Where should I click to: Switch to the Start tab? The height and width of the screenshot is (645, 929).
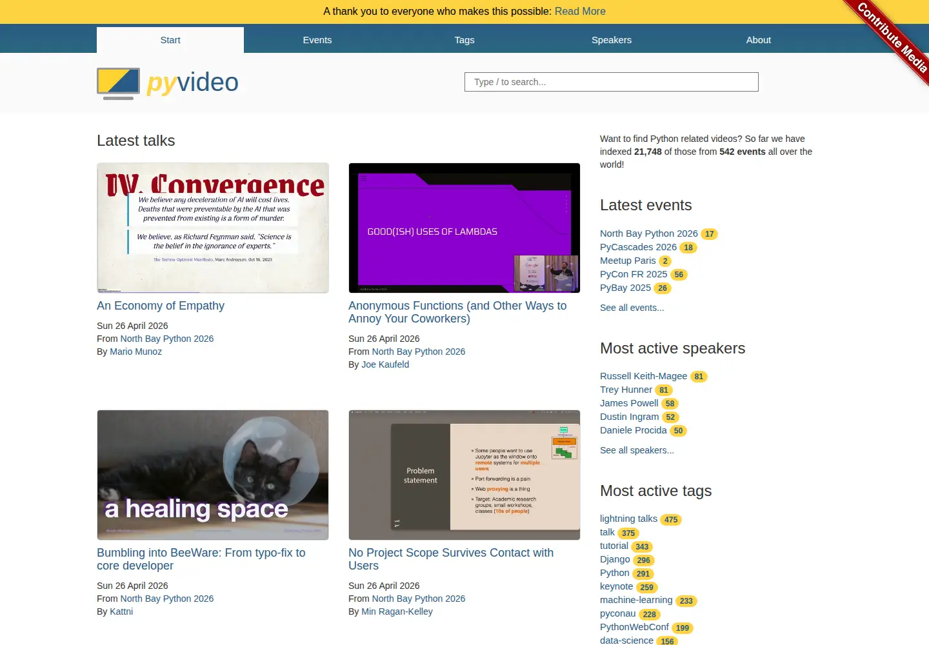[170, 40]
